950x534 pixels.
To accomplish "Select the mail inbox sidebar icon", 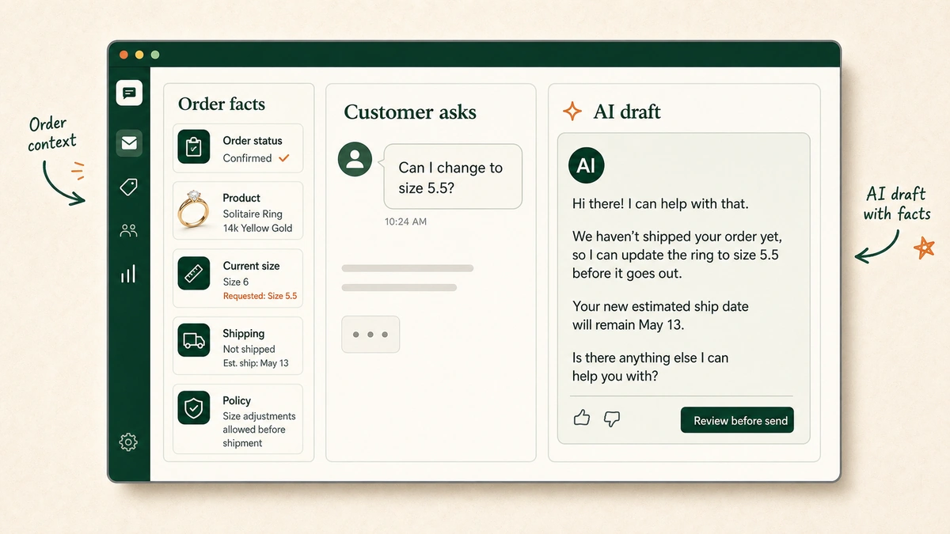I will click(x=129, y=143).
